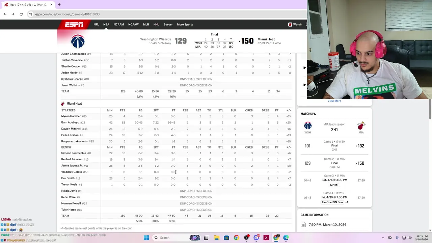Open File Explorer from the taskbar
The height and width of the screenshot is (243, 432).
[216, 238]
